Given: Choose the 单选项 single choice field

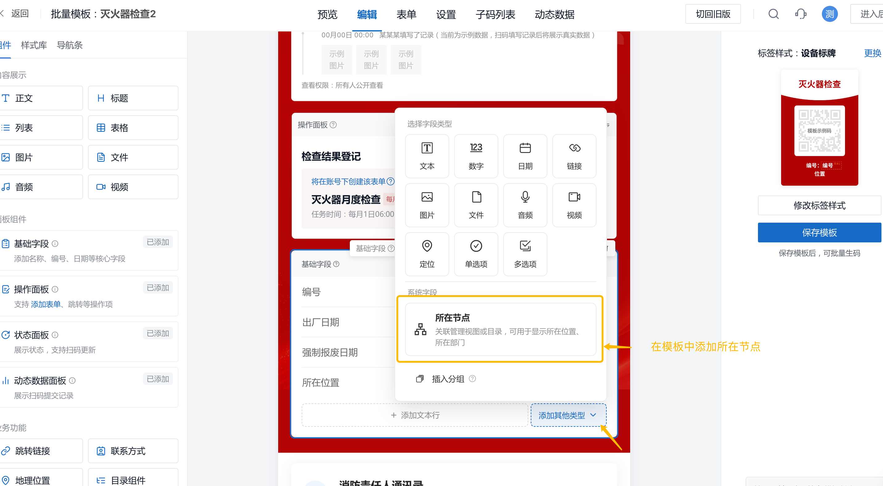Looking at the screenshot, I should 476,254.
